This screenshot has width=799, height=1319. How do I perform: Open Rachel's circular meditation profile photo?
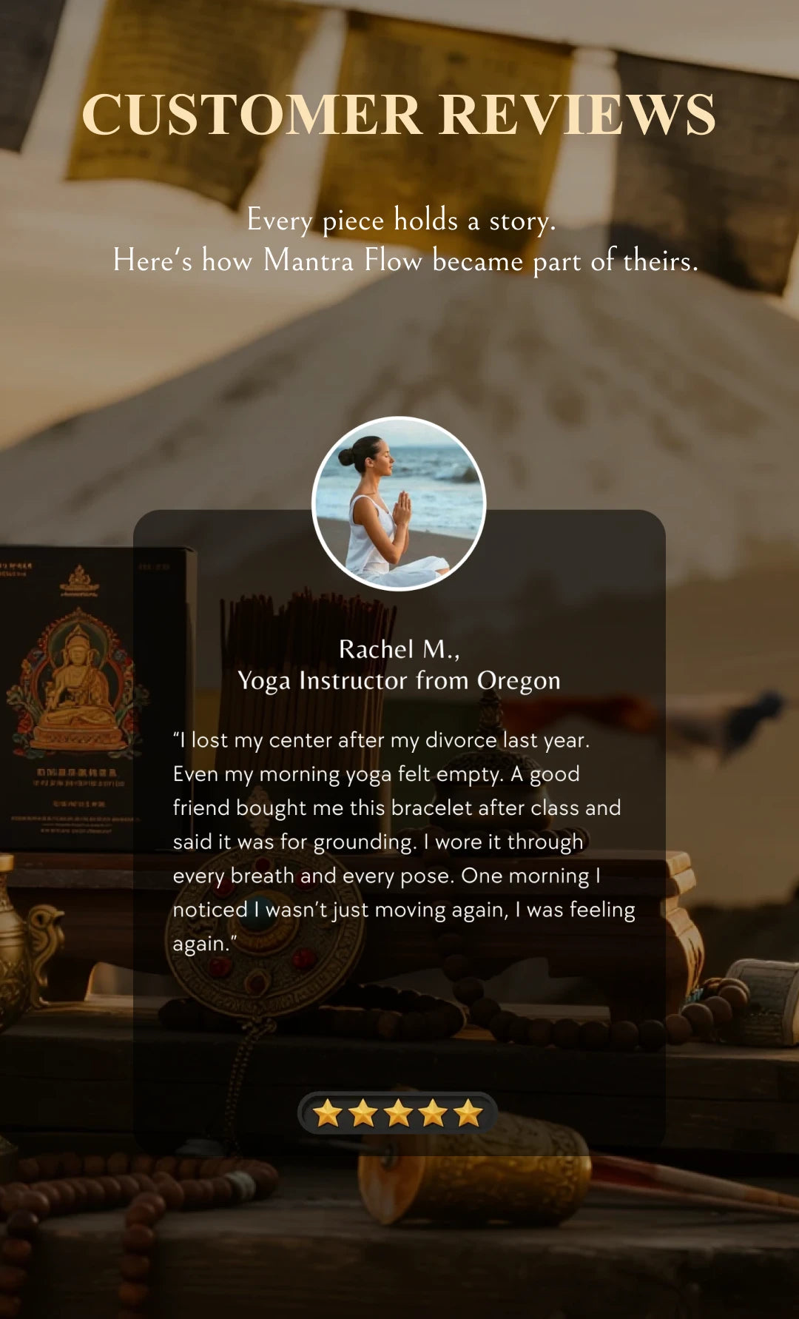coord(399,503)
